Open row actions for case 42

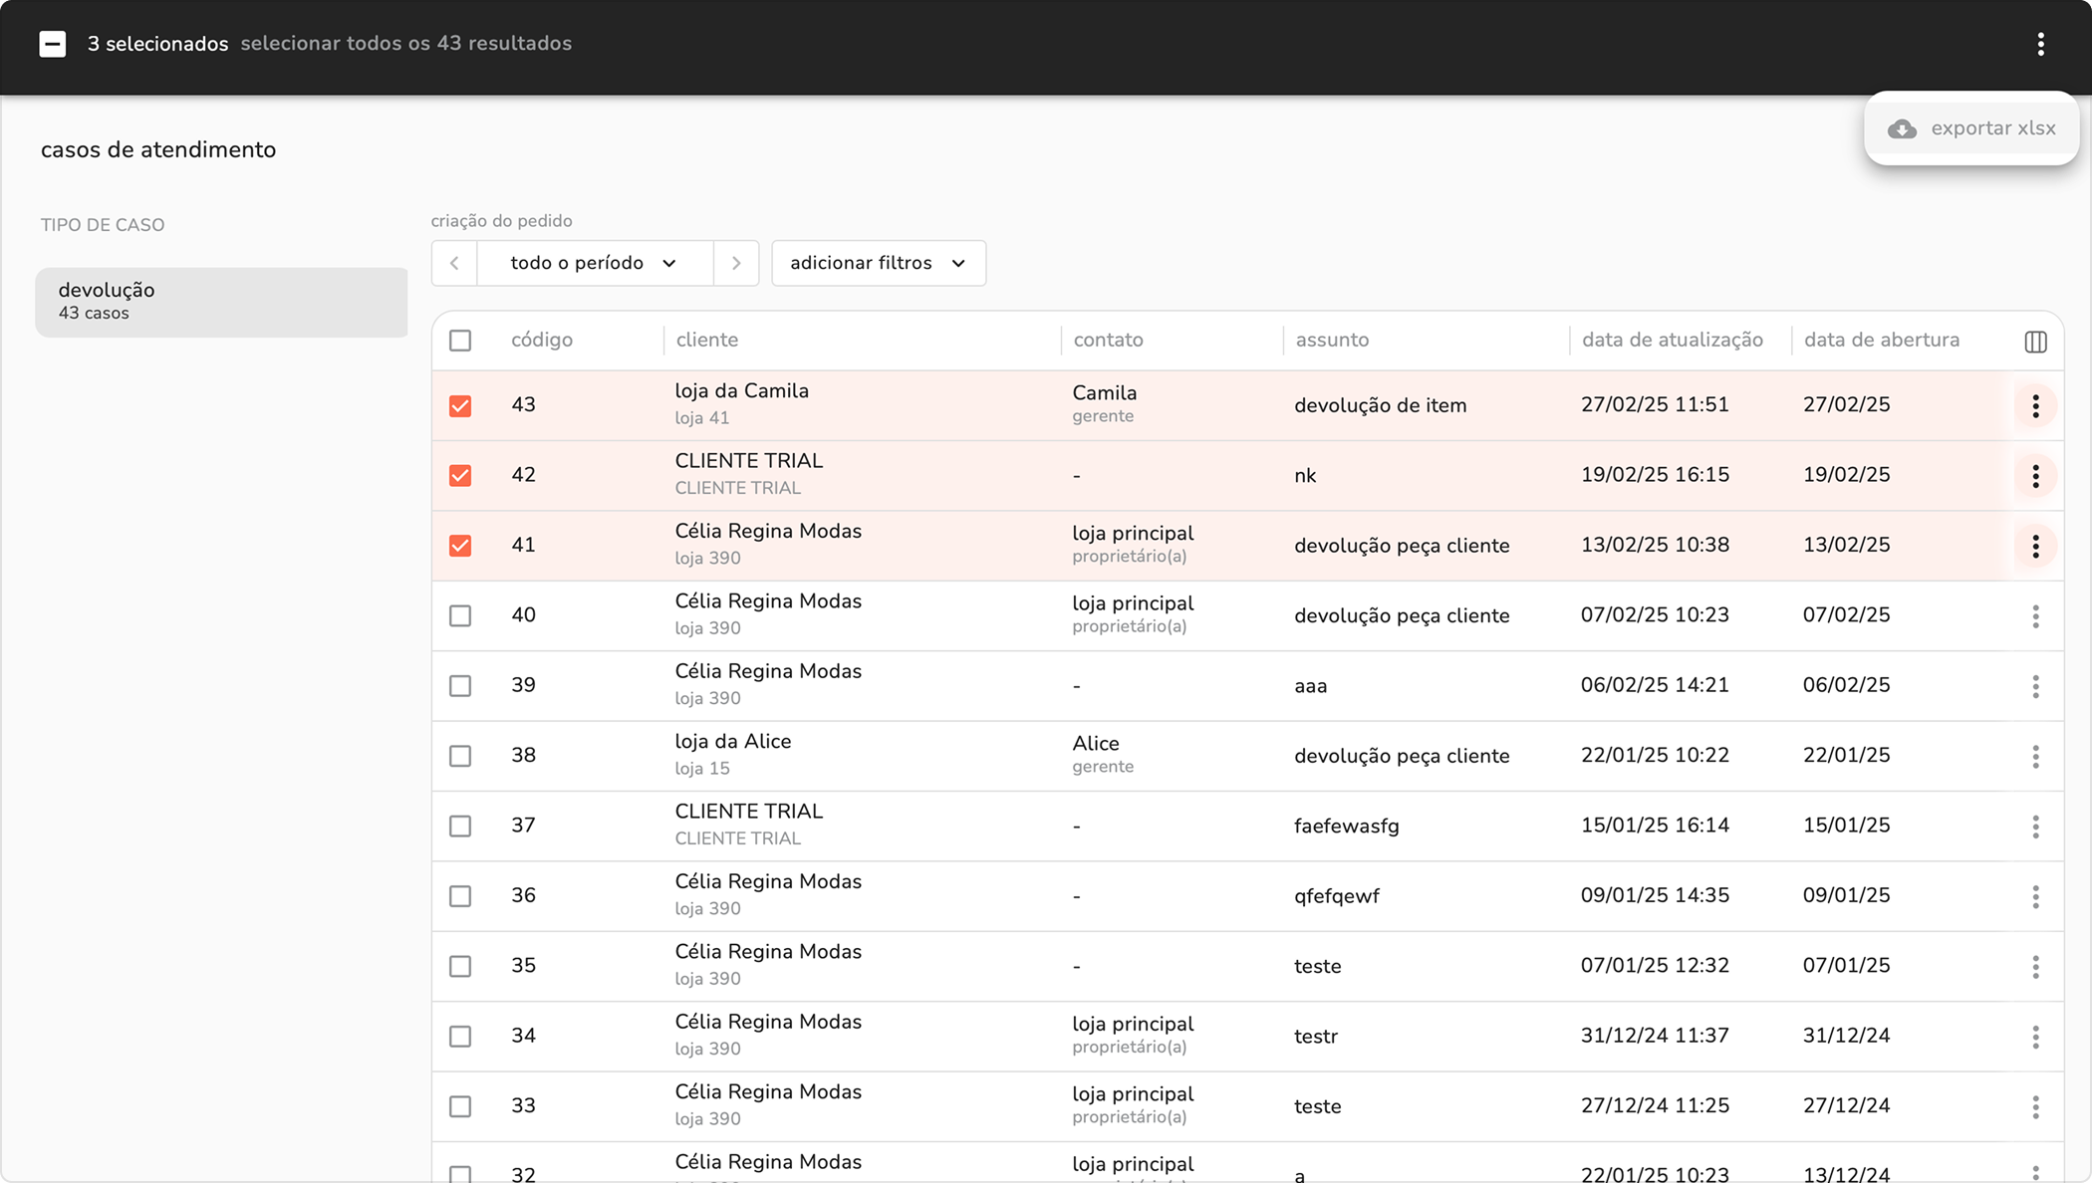coord(2035,476)
